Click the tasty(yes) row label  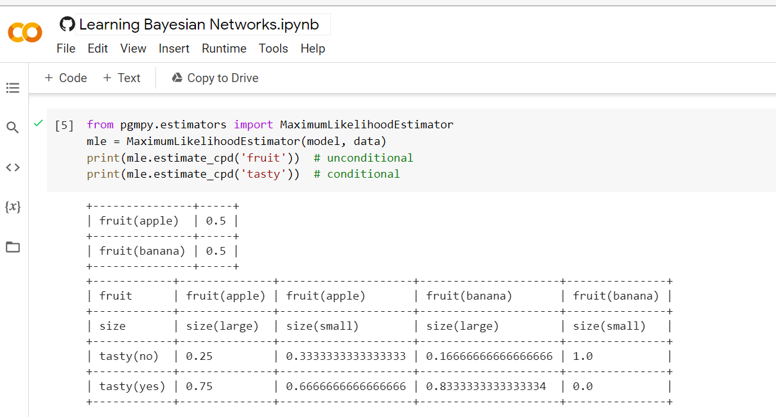coord(132,386)
